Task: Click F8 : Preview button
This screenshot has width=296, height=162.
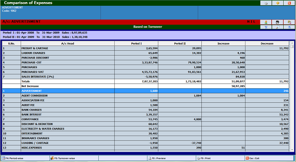Action: [171, 158]
